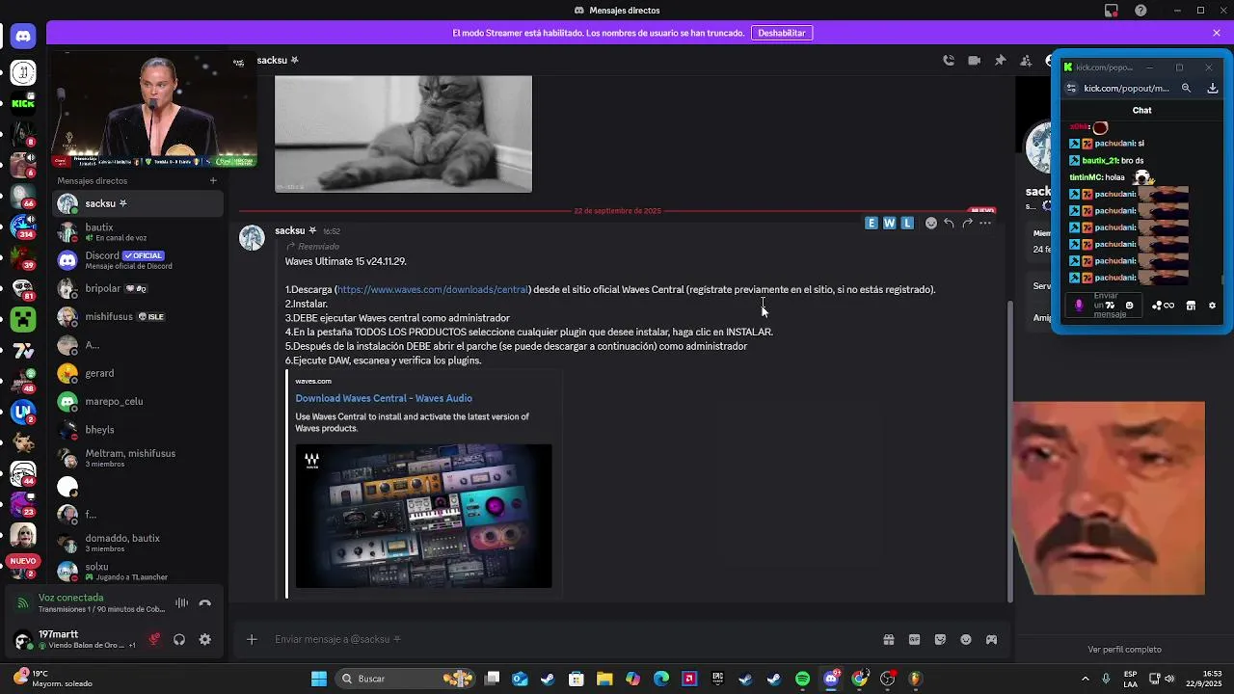
Task: Open pinned messages in chat header
Action: point(1000,60)
